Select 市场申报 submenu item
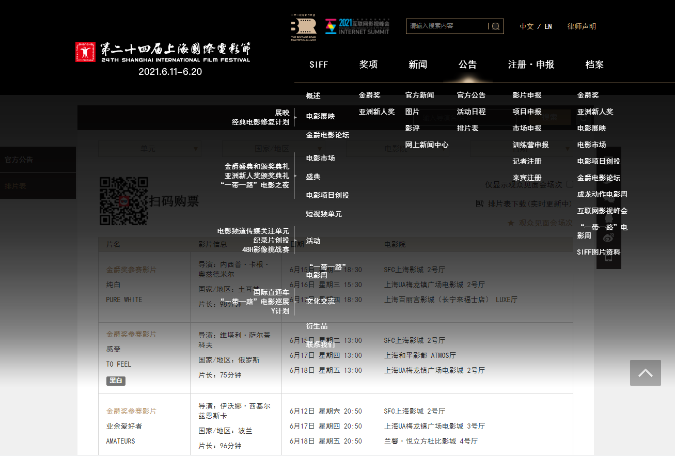This screenshot has height=457, width=675. tap(527, 128)
